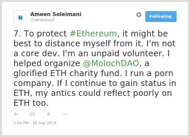Expand the tweet's ellipsis overflow menu
The height and width of the screenshot is (137, 190).
coord(65,114)
